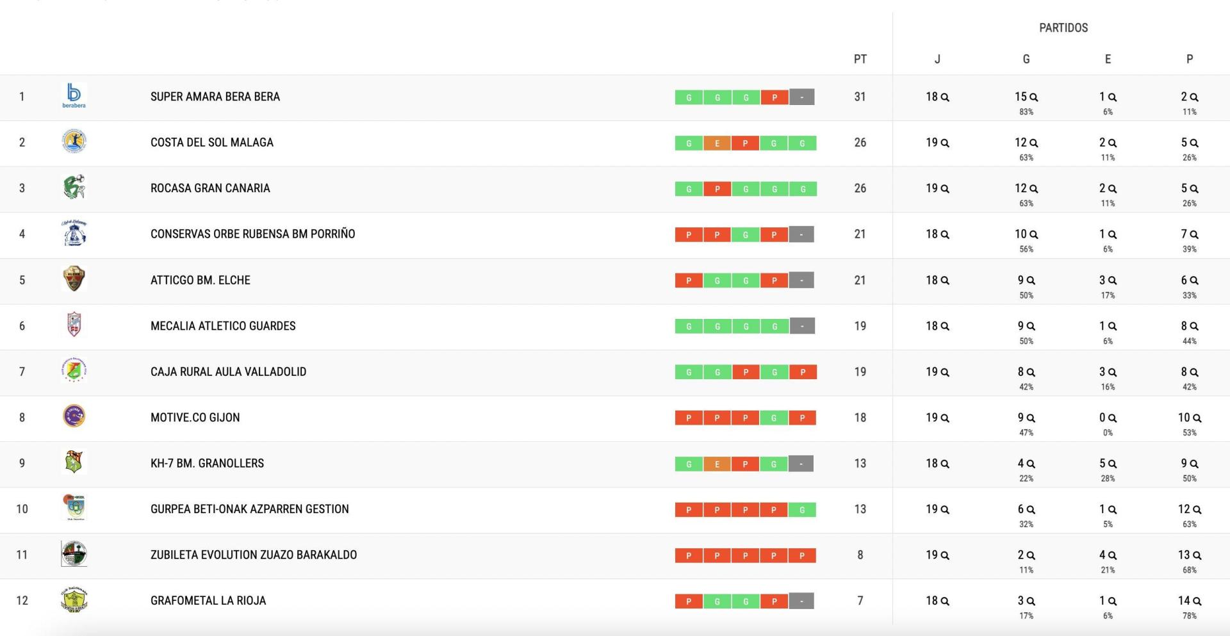Open Grafometal La Rioja team crest
Image resolution: width=1230 pixels, height=636 pixels.
point(74,599)
